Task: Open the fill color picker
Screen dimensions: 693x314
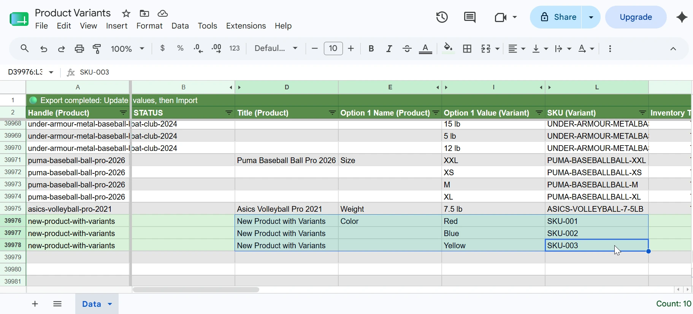Action: pos(449,48)
